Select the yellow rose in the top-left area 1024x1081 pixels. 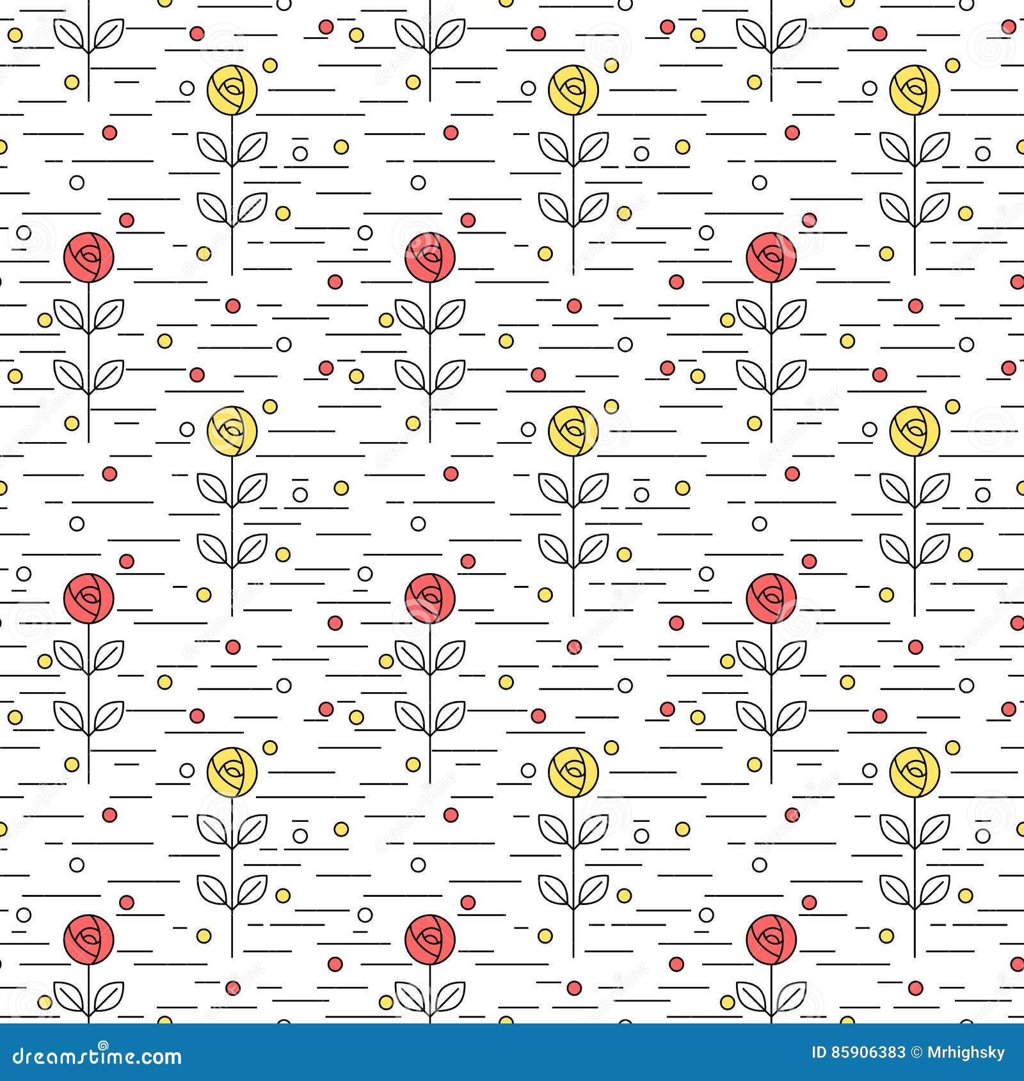point(234,91)
